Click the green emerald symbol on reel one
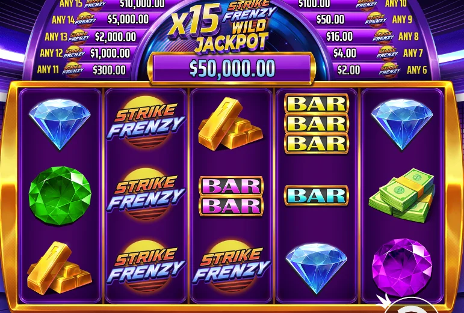This screenshot has width=464, height=313. (60, 196)
